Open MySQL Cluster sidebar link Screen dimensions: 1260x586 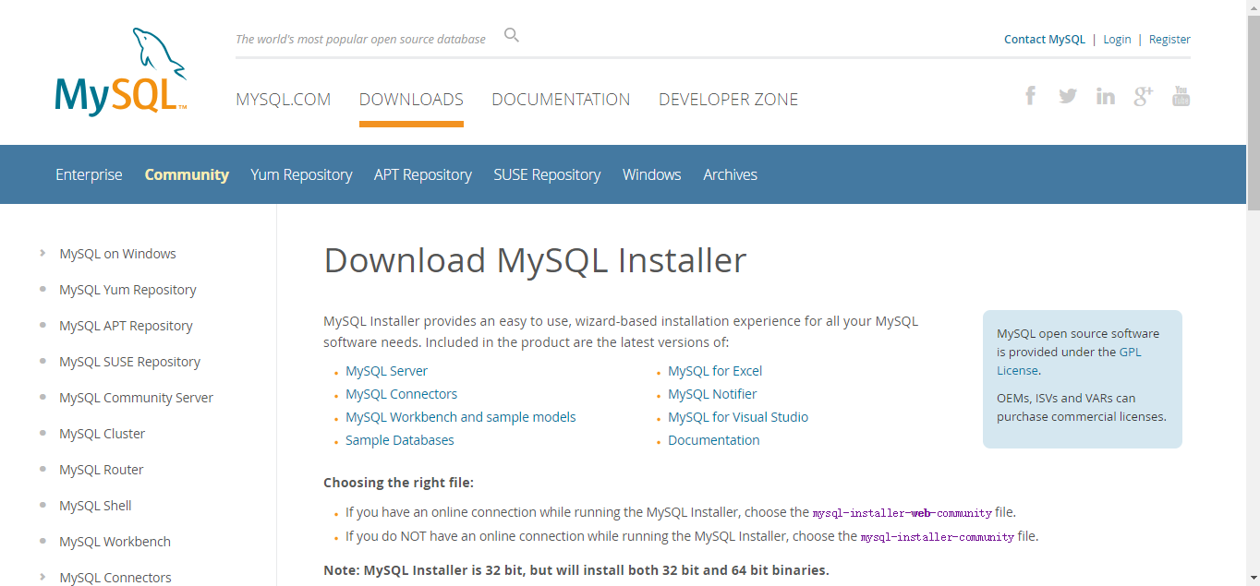(x=102, y=434)
